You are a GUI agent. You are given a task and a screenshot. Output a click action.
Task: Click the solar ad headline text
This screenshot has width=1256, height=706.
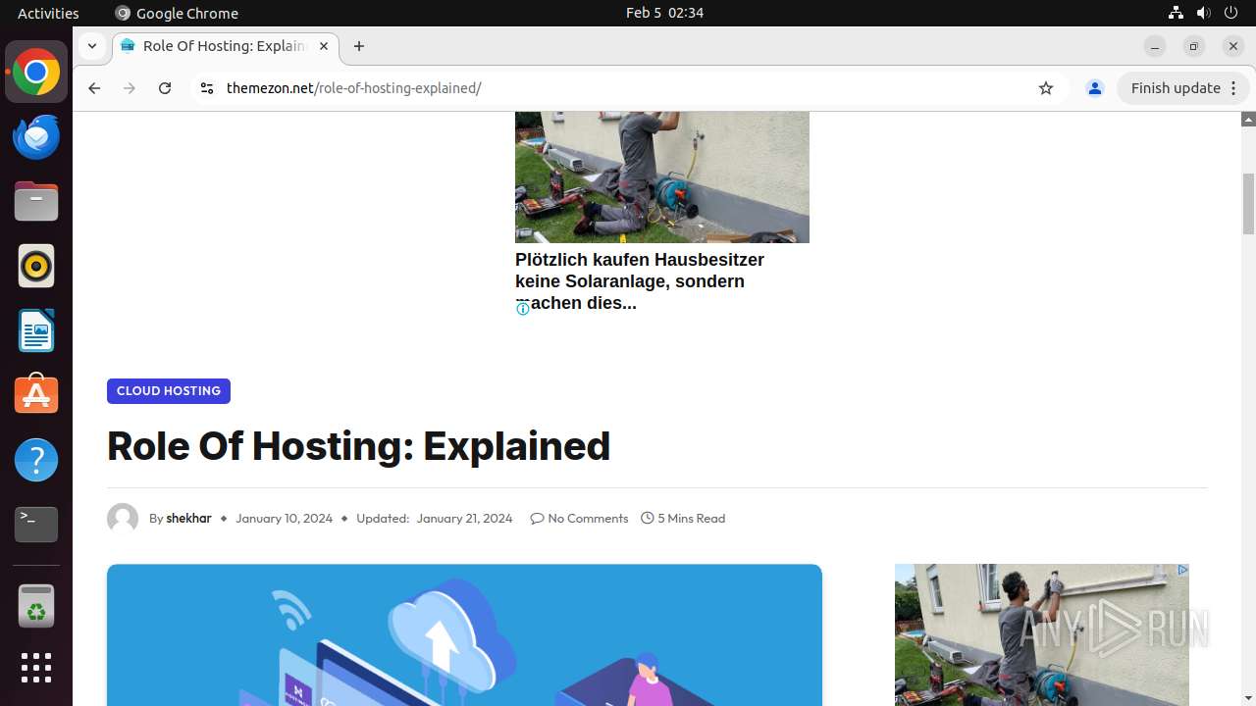640,281
